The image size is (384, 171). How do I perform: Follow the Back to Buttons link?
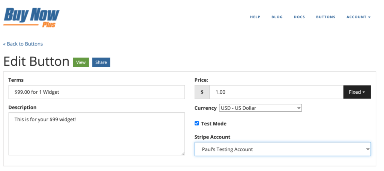tap(23, 44)
